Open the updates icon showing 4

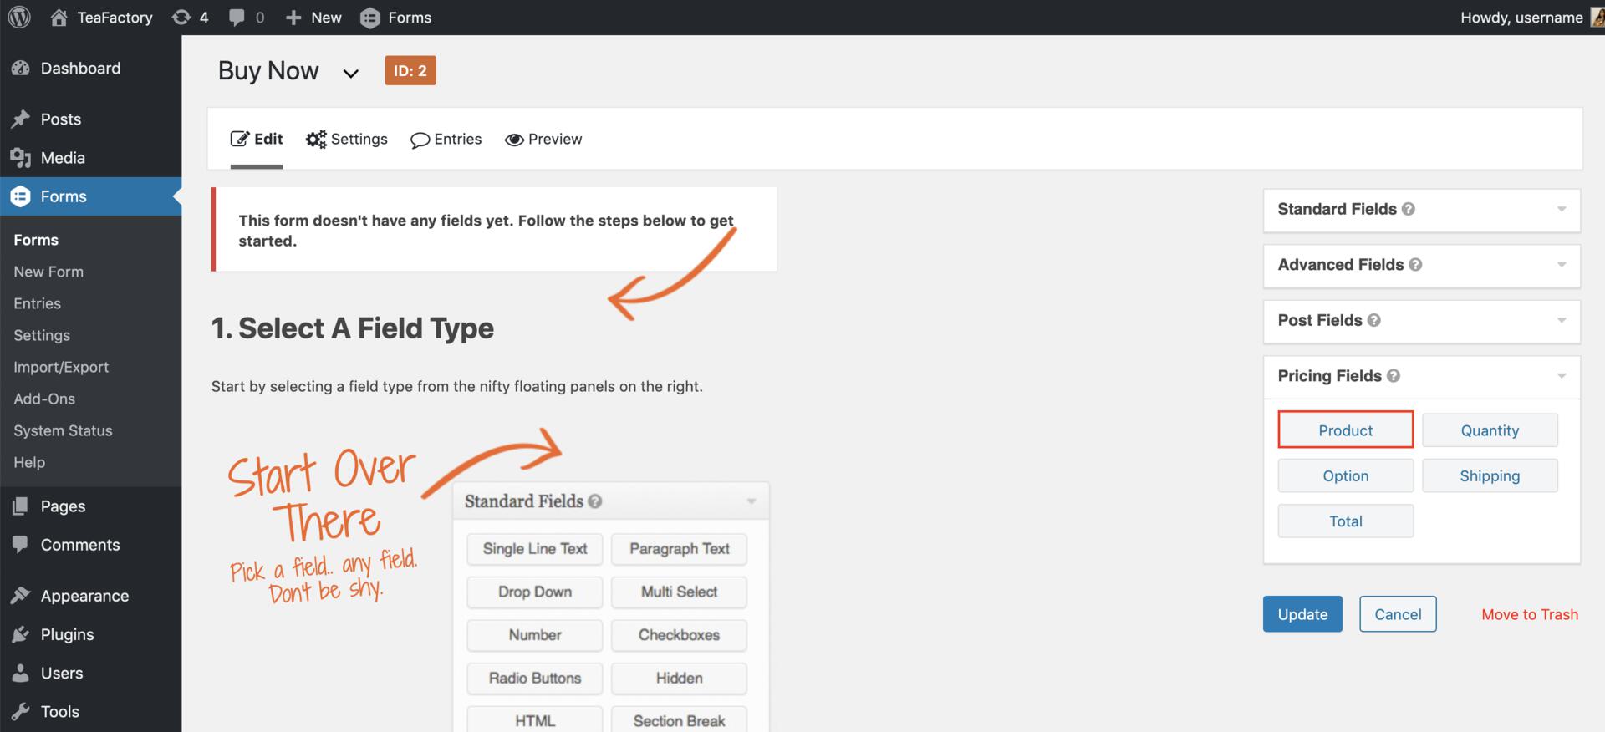pyautogui.click(x=181, y=18)
